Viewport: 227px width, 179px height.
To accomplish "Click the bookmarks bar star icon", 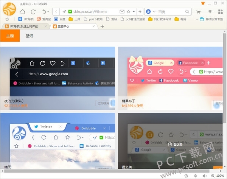I will pyautogui.click(x=7, y=19).
